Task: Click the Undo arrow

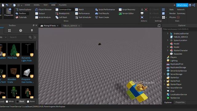Action: [x=7, y=5]
